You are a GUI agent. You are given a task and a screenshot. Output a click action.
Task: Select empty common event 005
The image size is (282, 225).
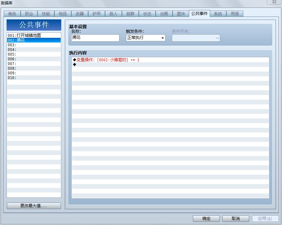pyautogui.click(x=34, y=54)
